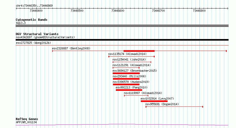The width and height of the screenshot is (236, 128).
Task: Click the red bar under nsv293440
Action: (x=126, y=79)
